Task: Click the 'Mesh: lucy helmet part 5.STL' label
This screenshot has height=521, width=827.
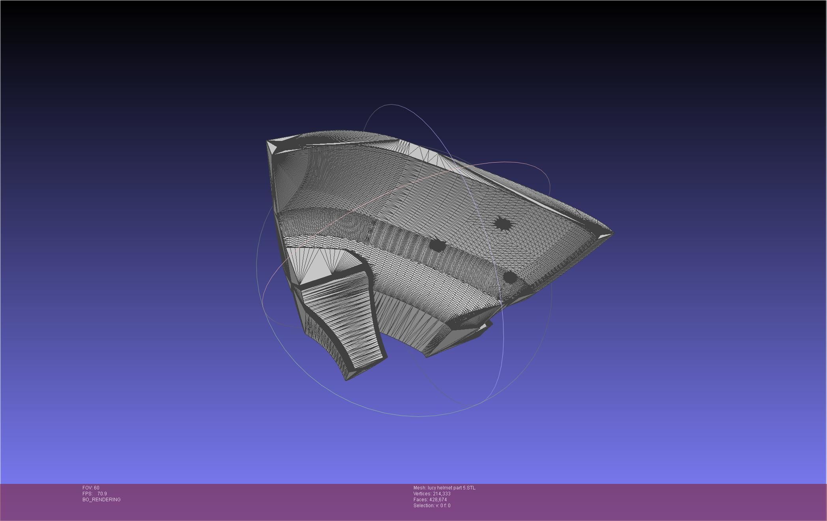Action: click(x=444, y=488)
